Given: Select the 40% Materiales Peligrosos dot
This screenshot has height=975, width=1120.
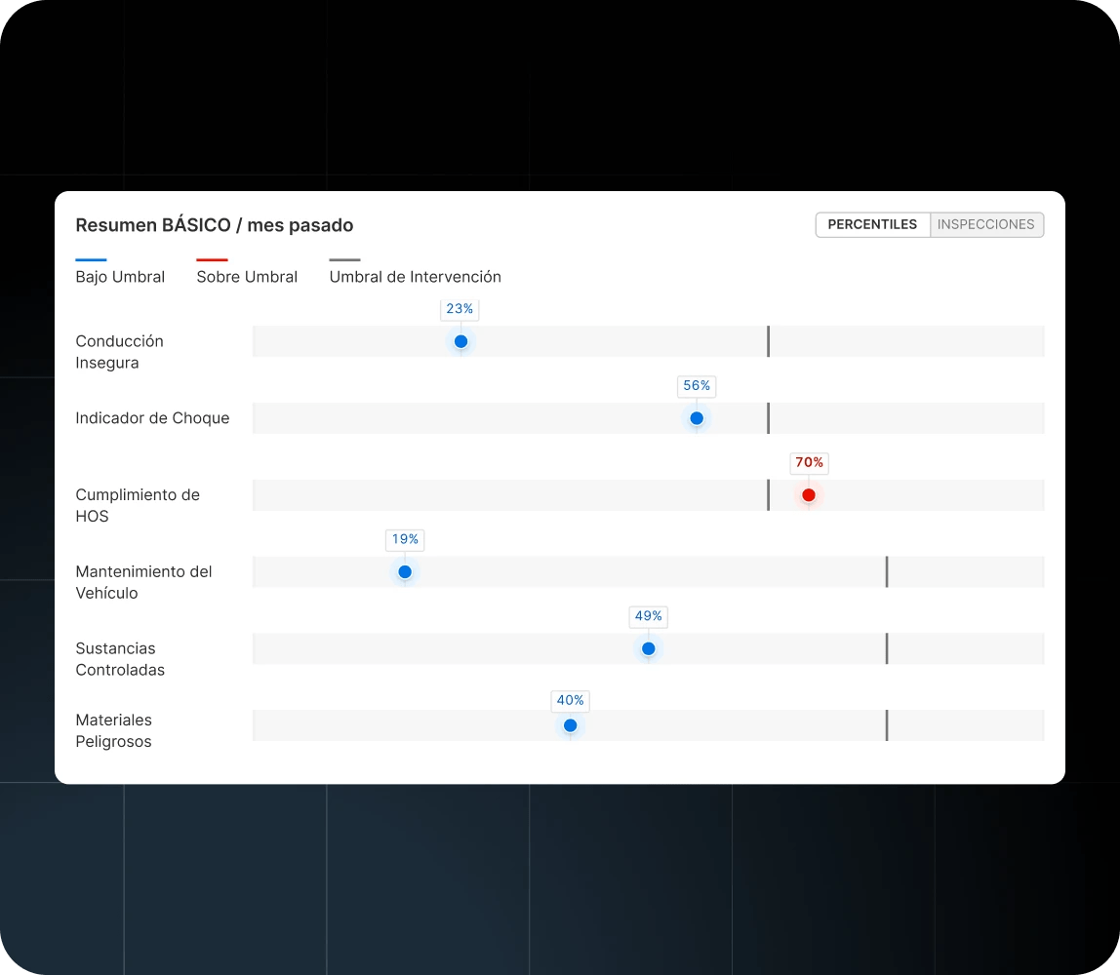Looking at the screenshot, I should tap(571, 725).
